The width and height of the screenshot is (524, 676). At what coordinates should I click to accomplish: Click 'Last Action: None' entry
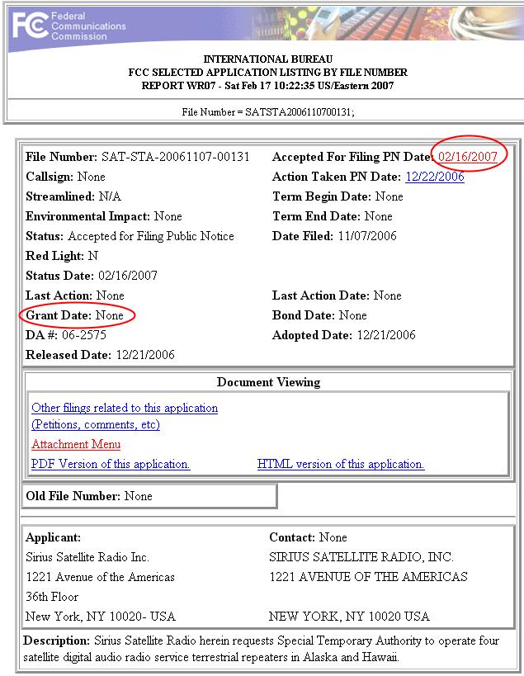[x=75, y=295]
